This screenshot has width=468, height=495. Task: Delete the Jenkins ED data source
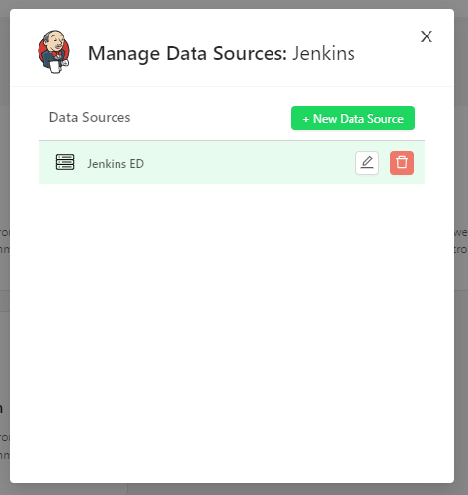coord(402,163)
